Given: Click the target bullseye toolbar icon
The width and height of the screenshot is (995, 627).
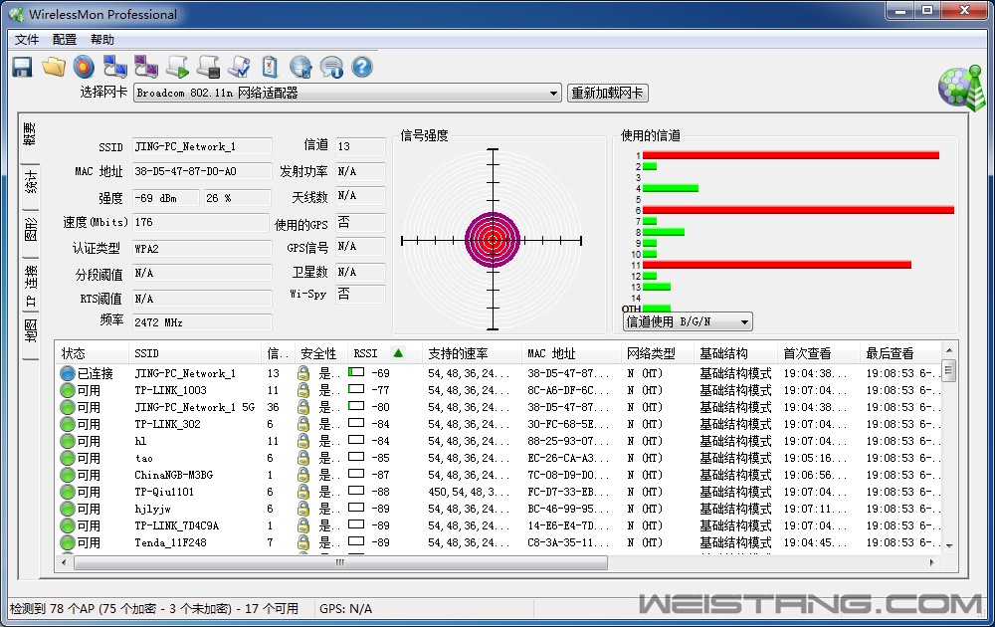Looking at the screenshot, I should pyautogui.click(x=84, y=67).
